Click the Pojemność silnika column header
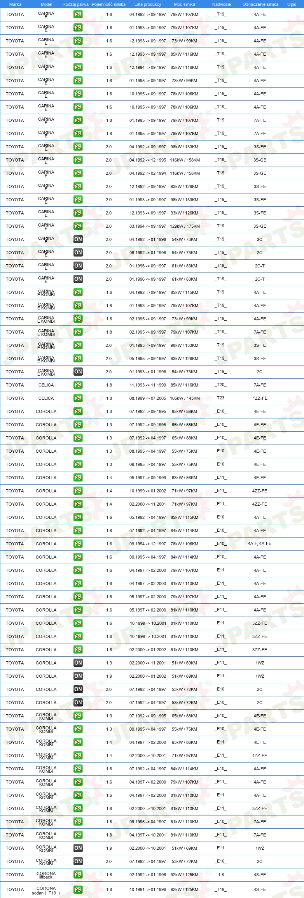Image resolution: width=304 pixels, height=898 pixels. pos(108,4)
